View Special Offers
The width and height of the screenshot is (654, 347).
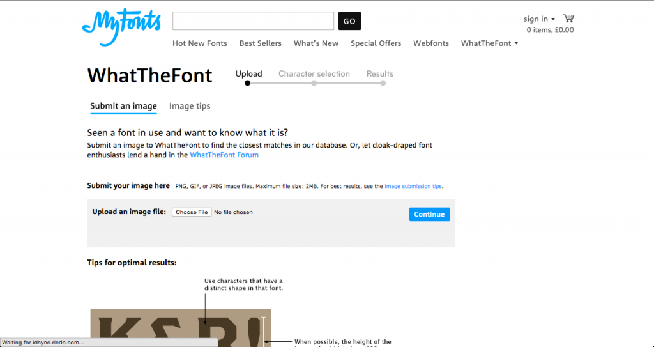click(376, 43)
